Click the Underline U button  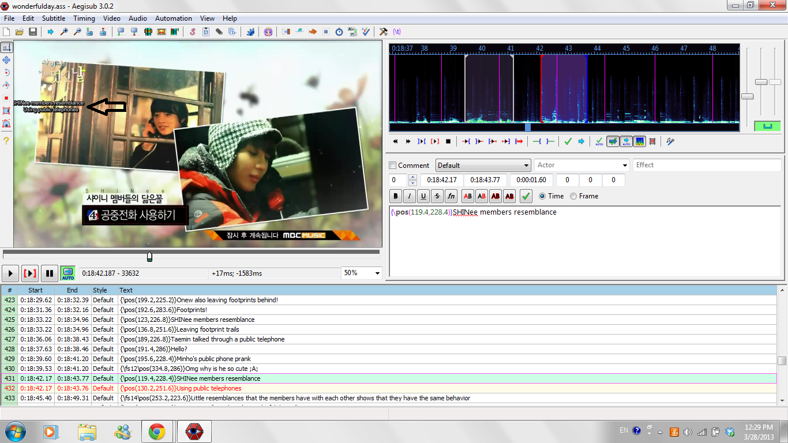pyautogui.click(x=423, y=197)
